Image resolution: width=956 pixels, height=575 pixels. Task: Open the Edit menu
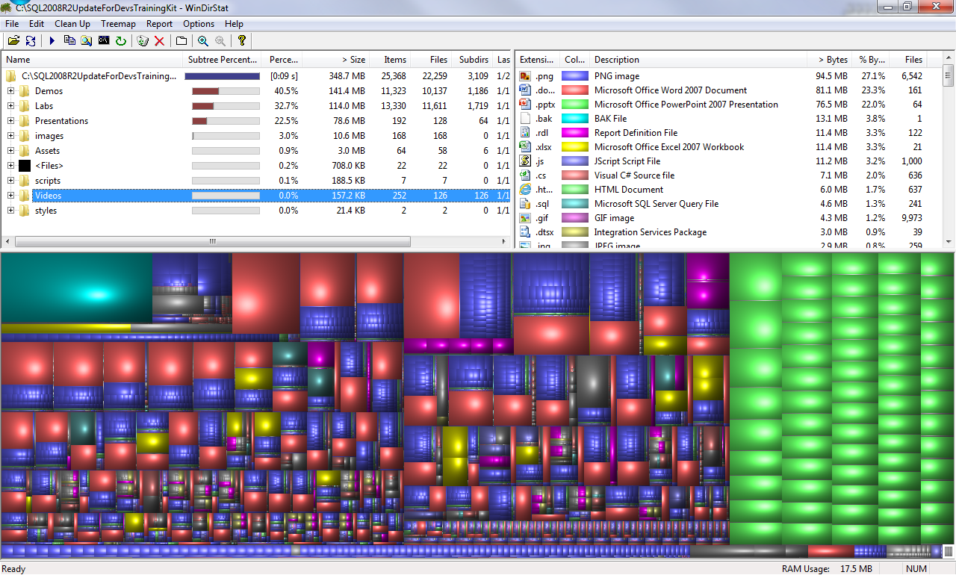(37, 24)
